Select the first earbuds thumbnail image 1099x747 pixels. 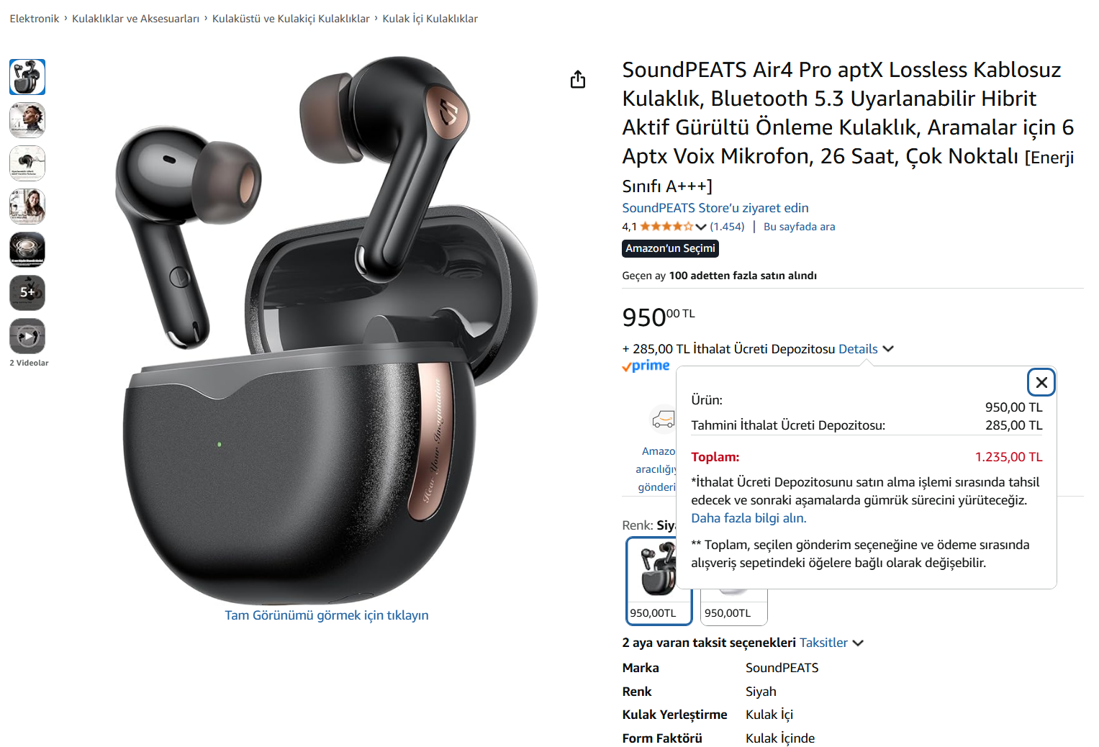click(27, 77)
